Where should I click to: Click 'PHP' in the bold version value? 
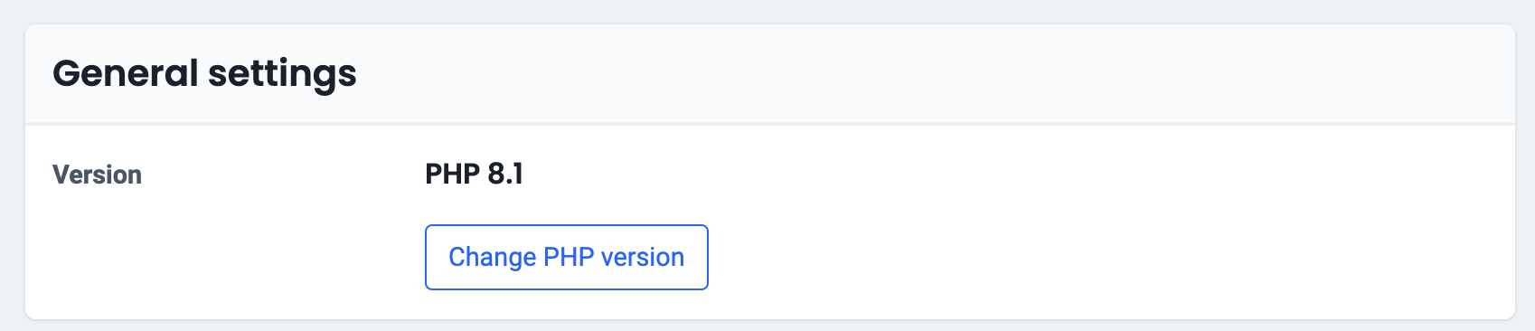point(452,174)
